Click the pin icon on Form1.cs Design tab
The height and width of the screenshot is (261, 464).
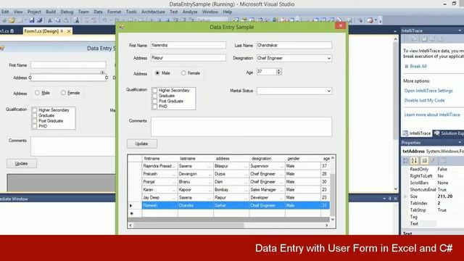(x=62, y=31)
